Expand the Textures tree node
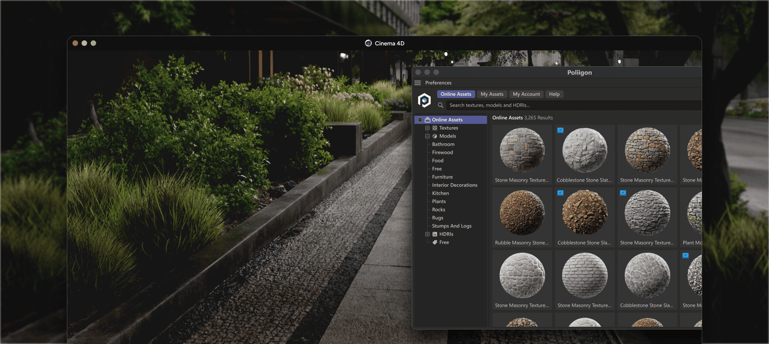Screen dimensions: 769x344 click(x=427, y=128)
